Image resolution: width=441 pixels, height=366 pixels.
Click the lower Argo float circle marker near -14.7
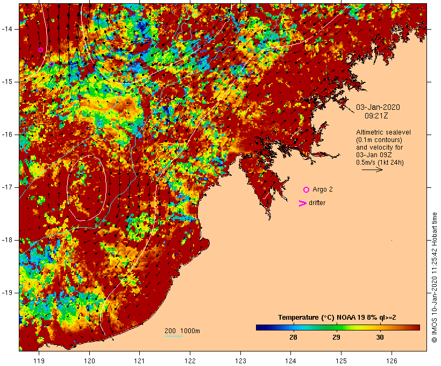[51, 64]
